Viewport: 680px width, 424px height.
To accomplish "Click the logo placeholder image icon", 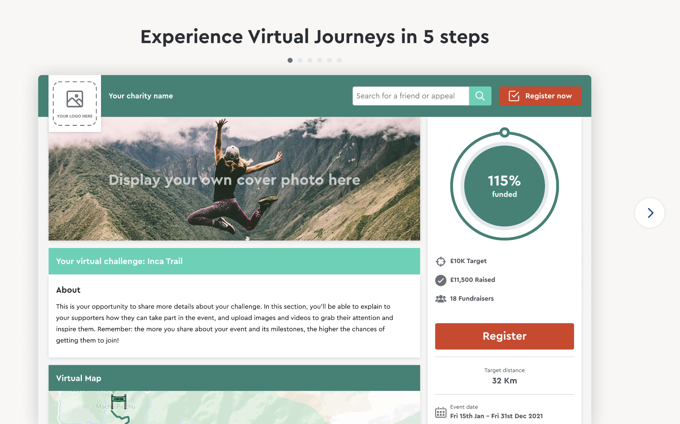I will (75, 99).
